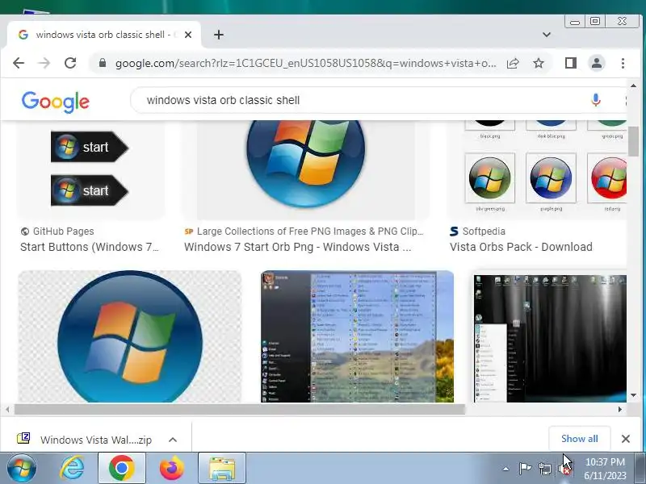Open Chrome's three-dot menu

point(623,63)
